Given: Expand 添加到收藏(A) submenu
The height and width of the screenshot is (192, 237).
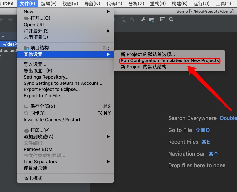Looking at the screenshot, I should click(x=65, y=137).
